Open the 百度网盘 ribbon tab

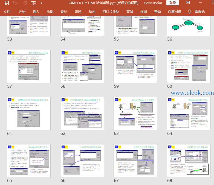coord(175,12)
